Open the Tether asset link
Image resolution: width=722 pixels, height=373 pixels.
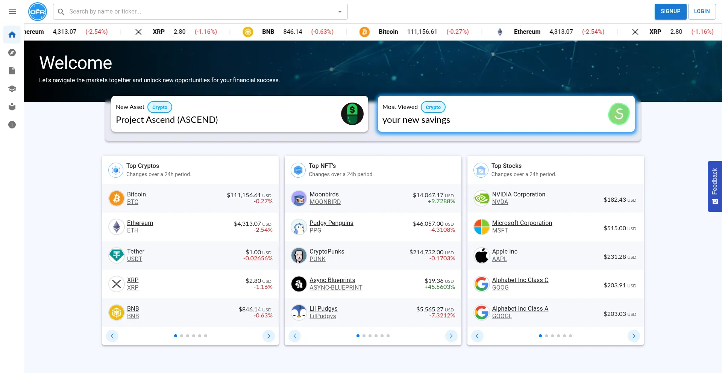(136, 251)
